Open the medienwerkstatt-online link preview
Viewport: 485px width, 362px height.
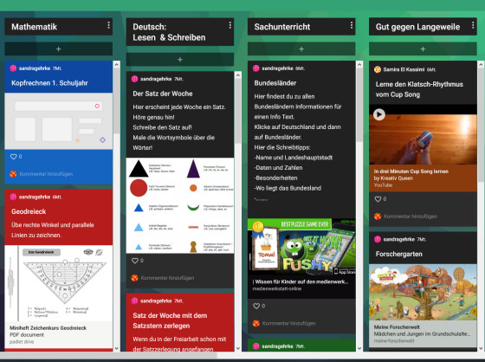[301, 259]
